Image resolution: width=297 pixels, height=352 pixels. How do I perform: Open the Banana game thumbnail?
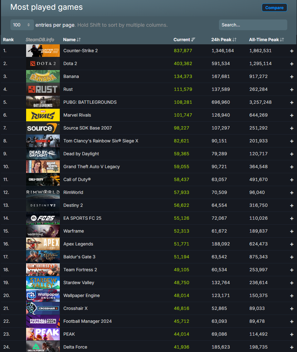point(43,76)
